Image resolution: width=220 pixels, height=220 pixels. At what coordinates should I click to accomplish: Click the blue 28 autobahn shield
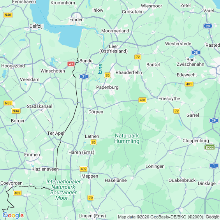195,53
